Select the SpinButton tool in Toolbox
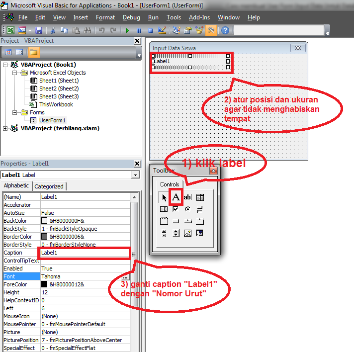The height and width of the screenshot is (352, 354). pos(176,233)
